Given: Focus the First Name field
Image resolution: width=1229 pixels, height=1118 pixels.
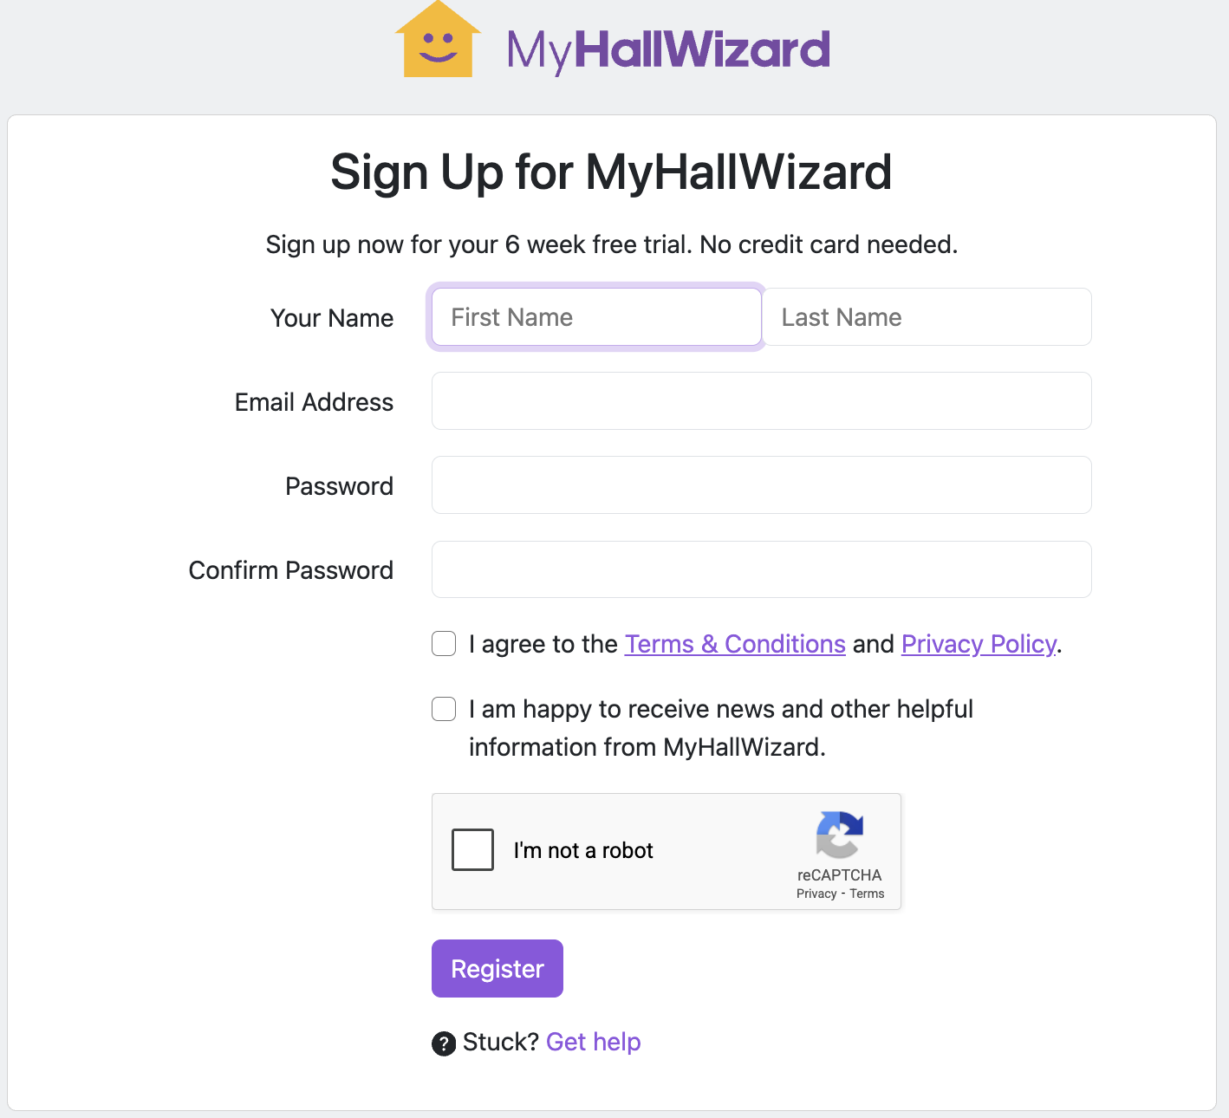Looking at the screenshot, I should click(596, 317).
